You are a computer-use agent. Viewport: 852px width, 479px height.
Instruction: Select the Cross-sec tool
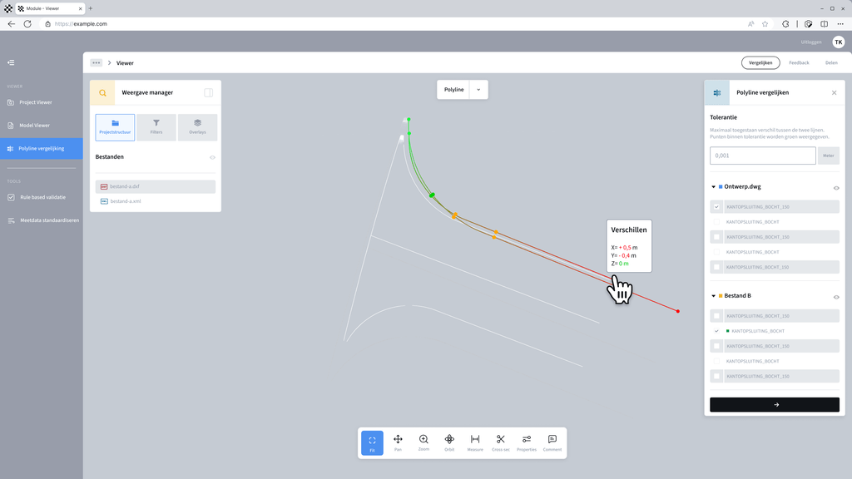click(501, 442)
